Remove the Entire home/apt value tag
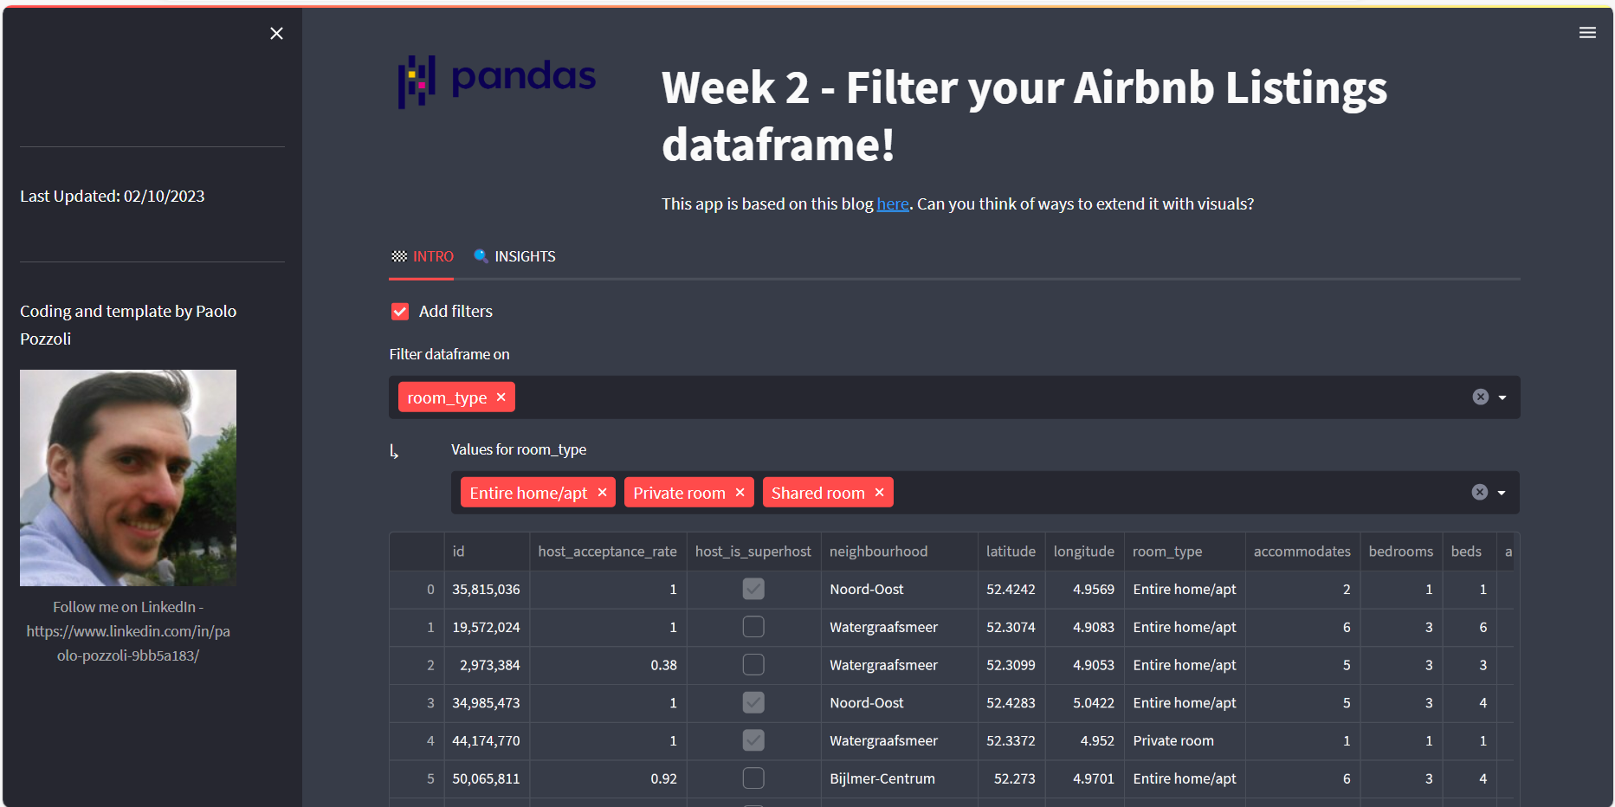 [x=602, y=492]
